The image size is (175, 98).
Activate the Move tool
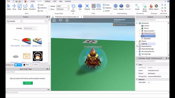click(x=14, y=7)
